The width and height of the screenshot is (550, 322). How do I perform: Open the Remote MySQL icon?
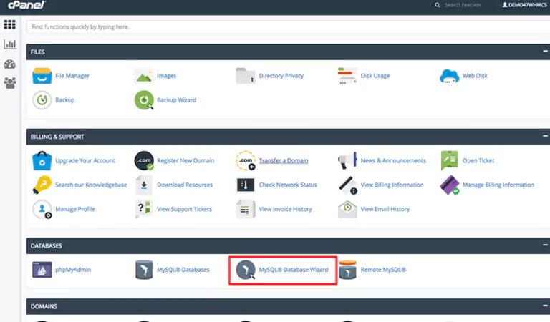pos(347,270)
